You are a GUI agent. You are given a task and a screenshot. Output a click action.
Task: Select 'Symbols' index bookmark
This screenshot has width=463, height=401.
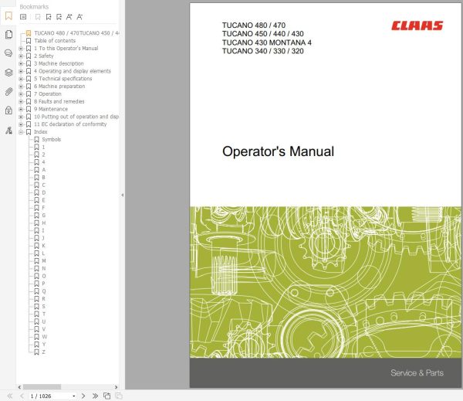(x=52, y=139)
